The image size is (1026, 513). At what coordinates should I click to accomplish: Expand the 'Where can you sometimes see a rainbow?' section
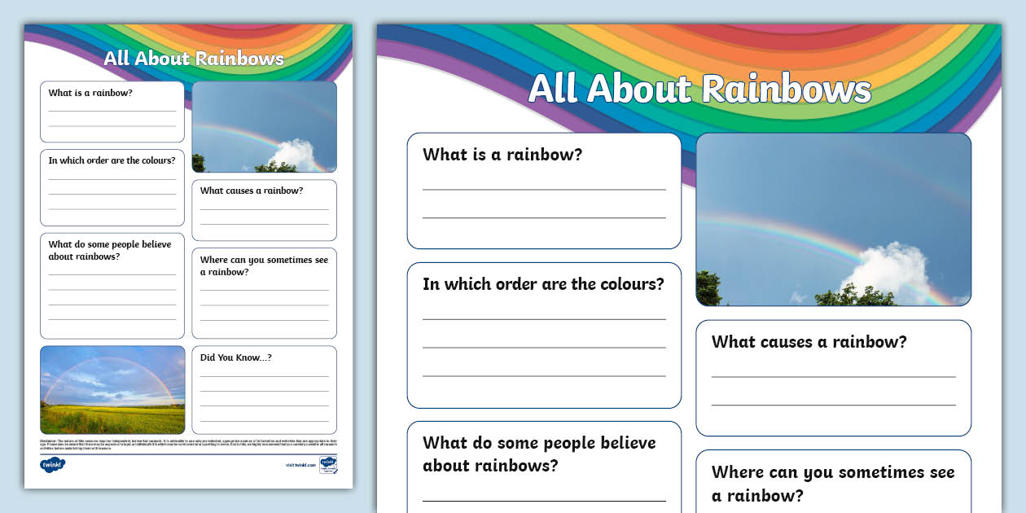pyautogui.click(x=832, y=480)
